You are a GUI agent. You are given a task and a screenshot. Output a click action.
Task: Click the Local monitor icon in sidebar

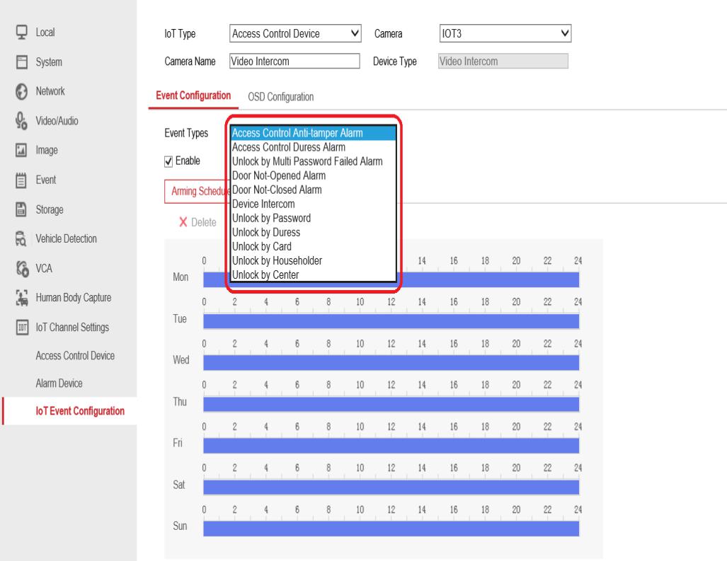pos(21,32)
